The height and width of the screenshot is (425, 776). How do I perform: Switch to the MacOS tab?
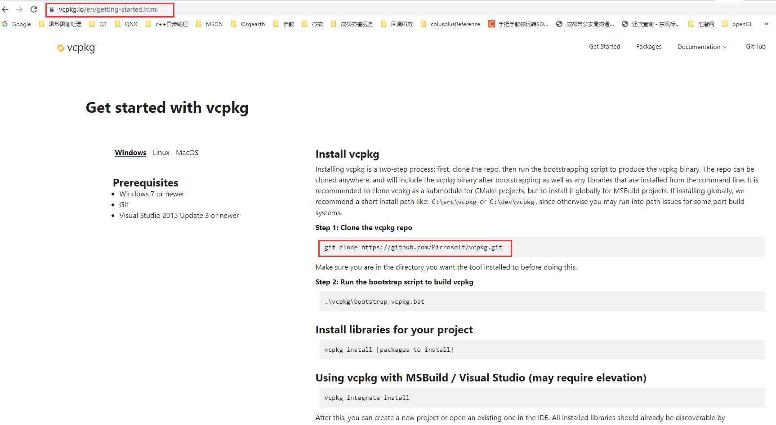187,153
